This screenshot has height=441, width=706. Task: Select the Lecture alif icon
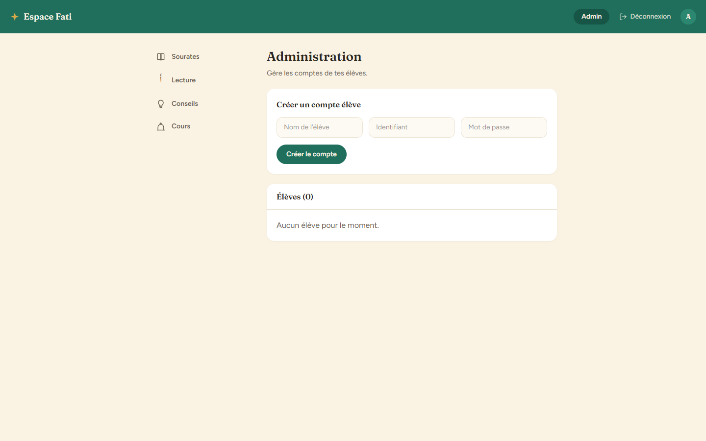[x=161, y=78]
